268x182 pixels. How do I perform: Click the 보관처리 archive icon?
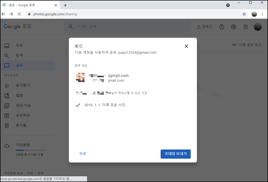point(7,116)
